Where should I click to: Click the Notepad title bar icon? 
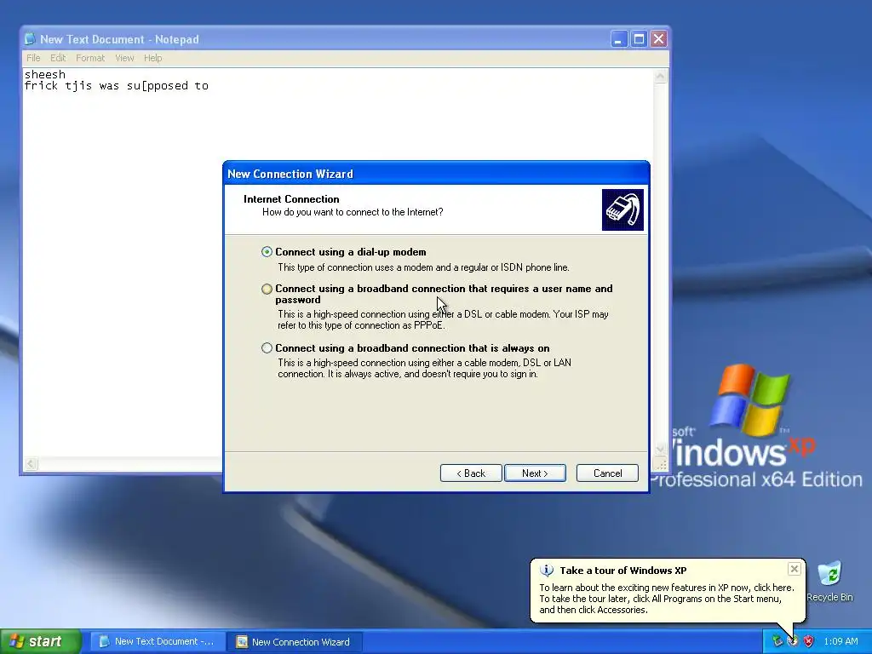point(30,39)
